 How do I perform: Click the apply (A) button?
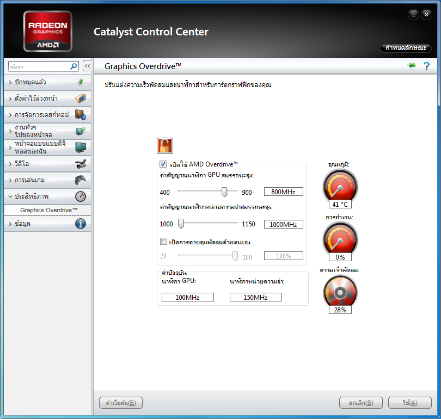410,403
